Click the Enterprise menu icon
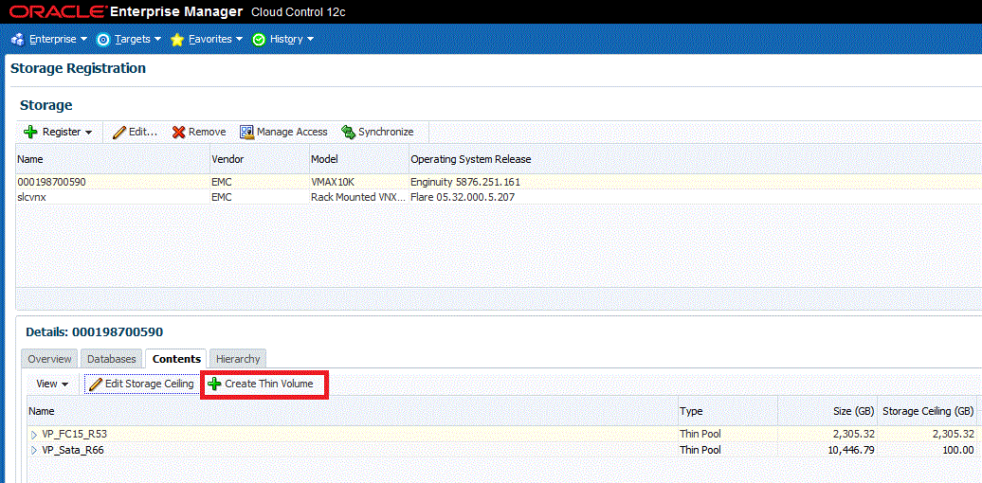Screen dimensions: 982x483 coord(17,40)
